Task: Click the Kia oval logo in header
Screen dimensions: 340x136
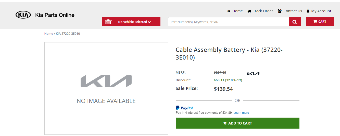Action: (x=23, y=15)
